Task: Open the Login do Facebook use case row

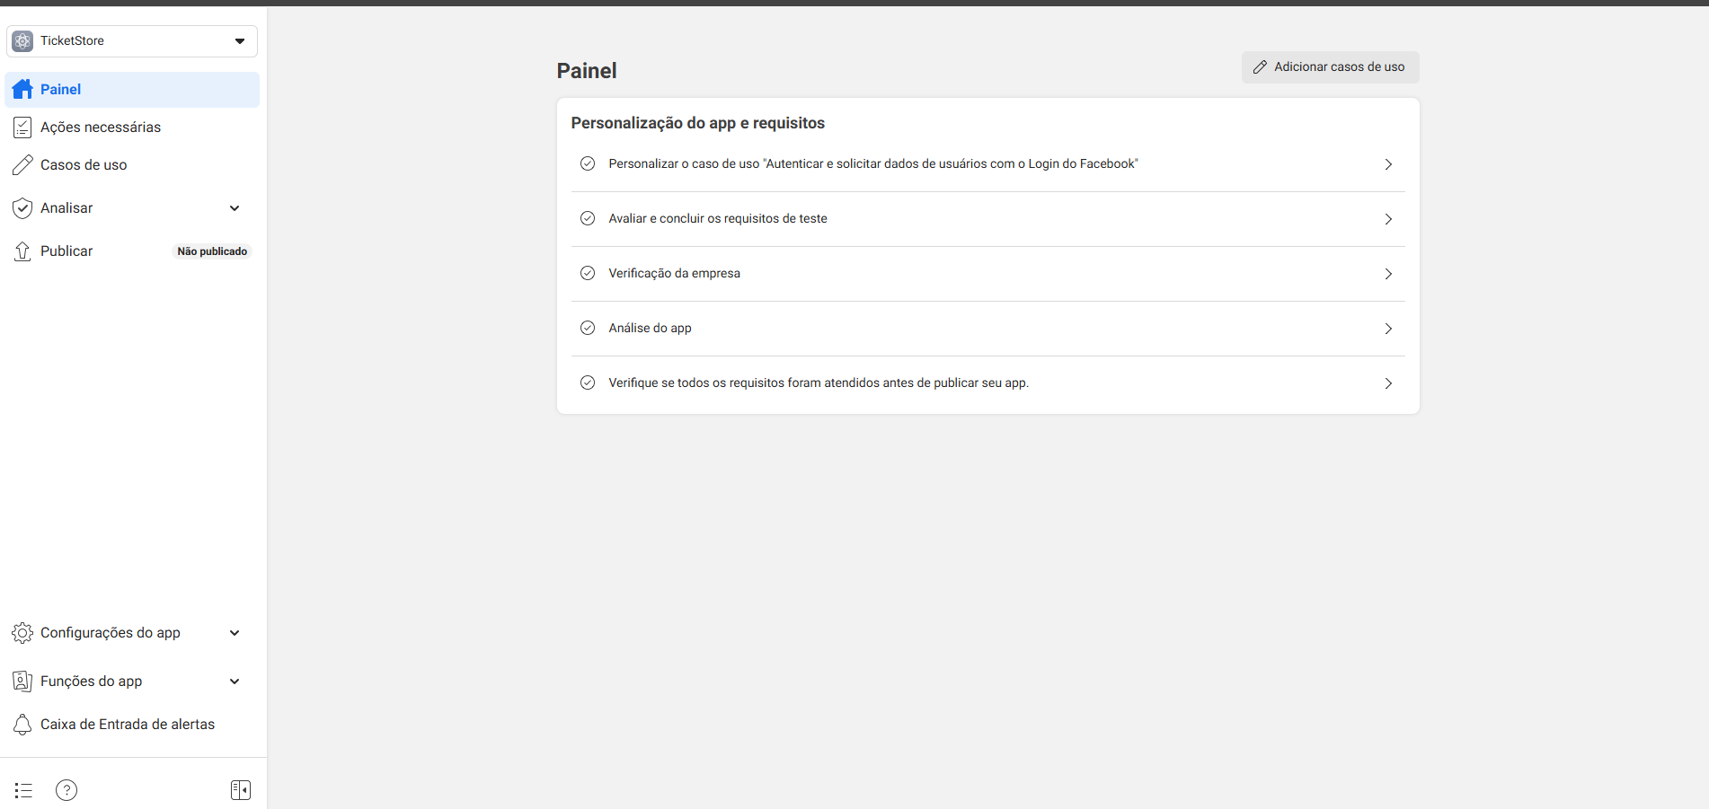Action: (987, 164)
